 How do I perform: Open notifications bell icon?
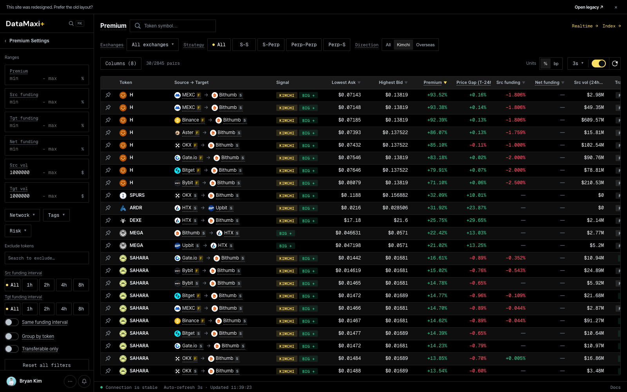click(x=84, y=381)
